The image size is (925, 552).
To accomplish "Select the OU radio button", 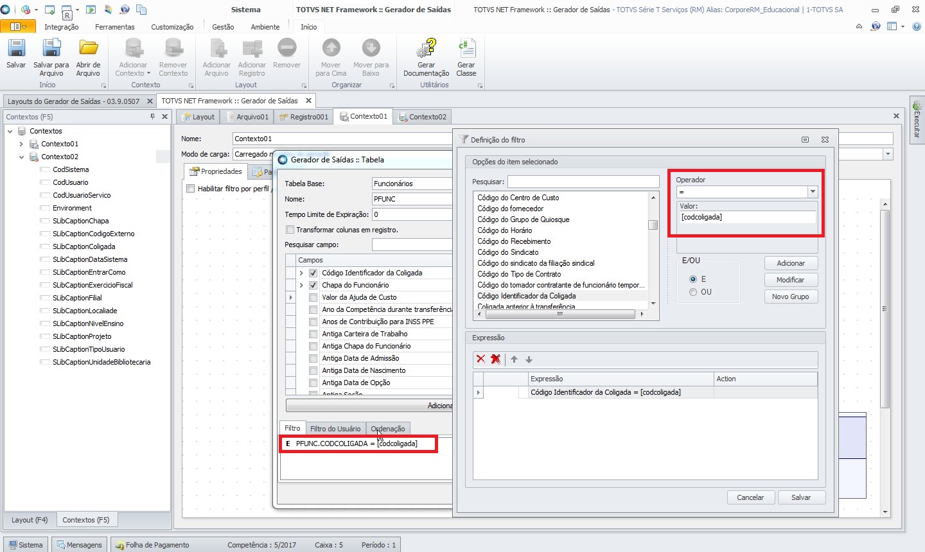I will (x=693, y=292).
